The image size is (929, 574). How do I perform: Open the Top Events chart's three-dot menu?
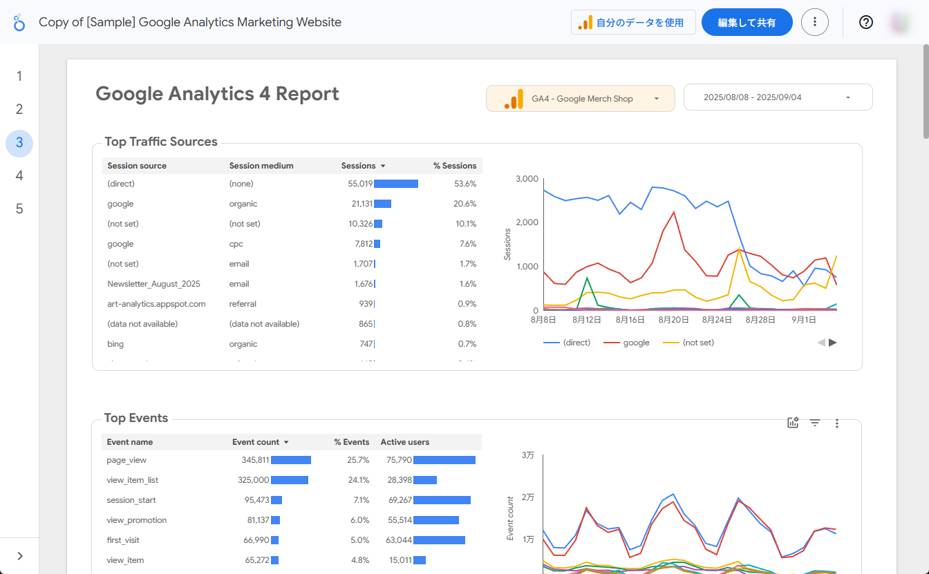837,423
